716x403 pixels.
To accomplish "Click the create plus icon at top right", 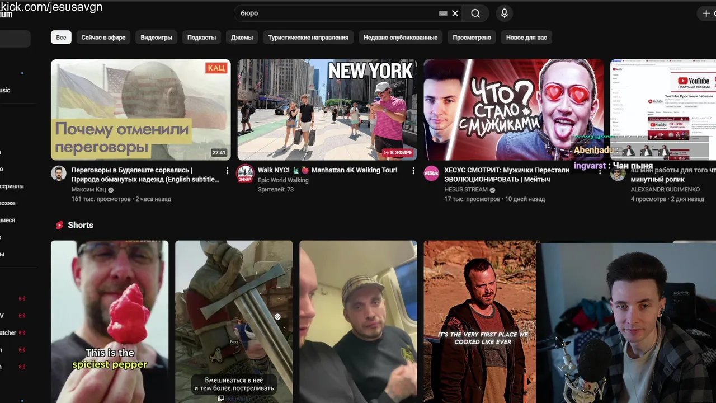I will click(x=706, y=13).
